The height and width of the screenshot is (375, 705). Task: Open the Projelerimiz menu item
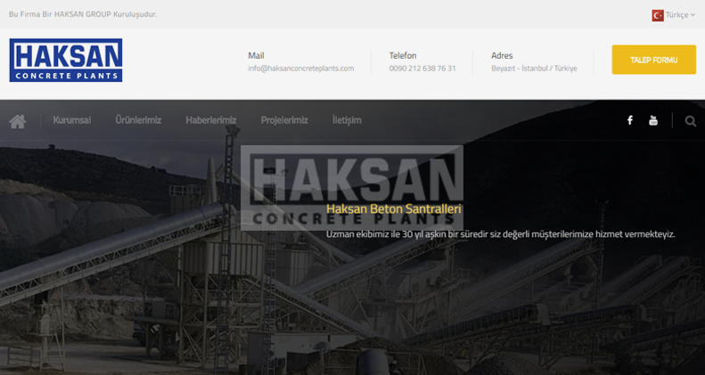click(284, 120)
